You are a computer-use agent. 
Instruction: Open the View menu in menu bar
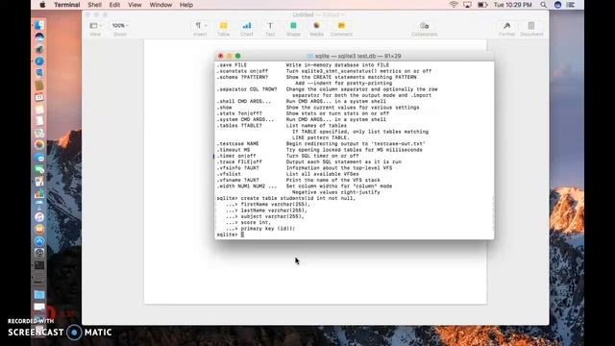[135, 5]
